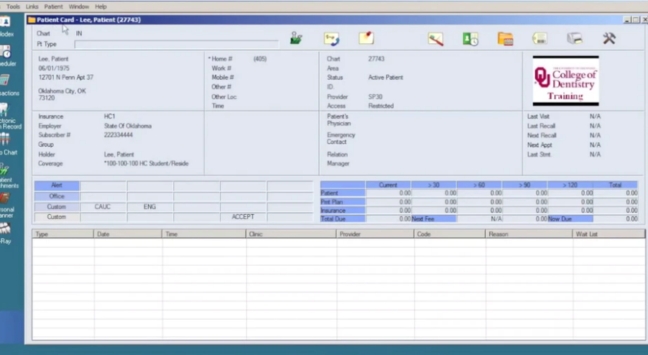Click the birth date 06/01/1975
The height and width of the screenshot is (355, 648).
click(54, 68)
